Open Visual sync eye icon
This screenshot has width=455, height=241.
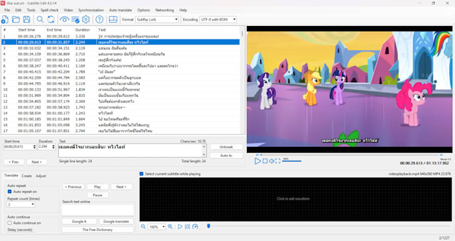(64, 19)
